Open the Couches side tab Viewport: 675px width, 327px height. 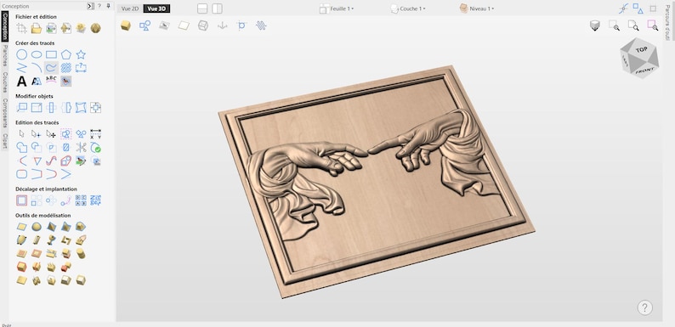click(5, 82)
